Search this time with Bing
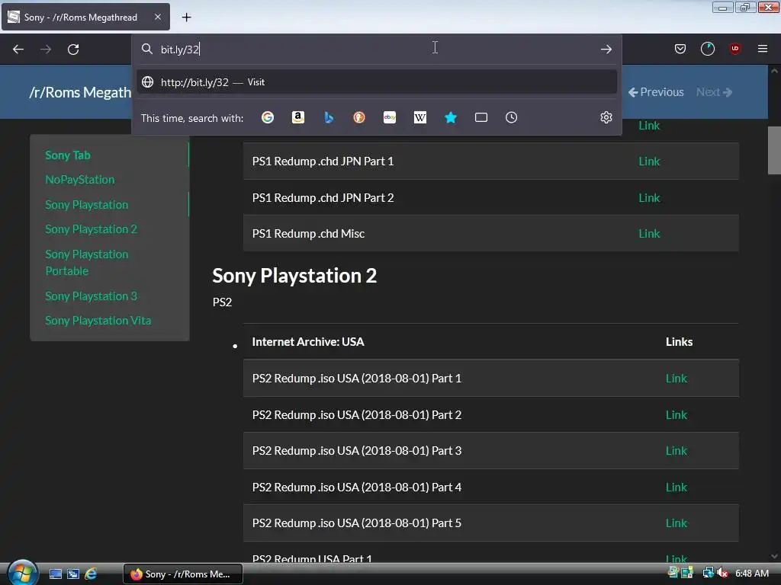The height and width of the screenshot is (585, 781). tap(329, 117)
